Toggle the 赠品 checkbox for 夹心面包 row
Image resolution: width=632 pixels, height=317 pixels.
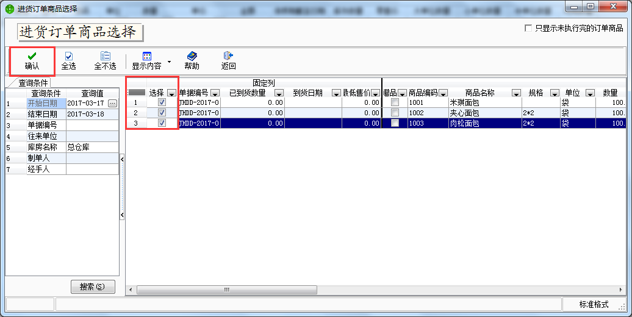(x=395, y=113)
